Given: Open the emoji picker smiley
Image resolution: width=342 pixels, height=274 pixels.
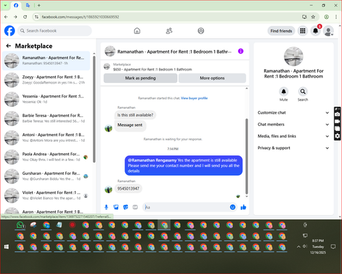Looking at the screenshot, I should (233, 207).
